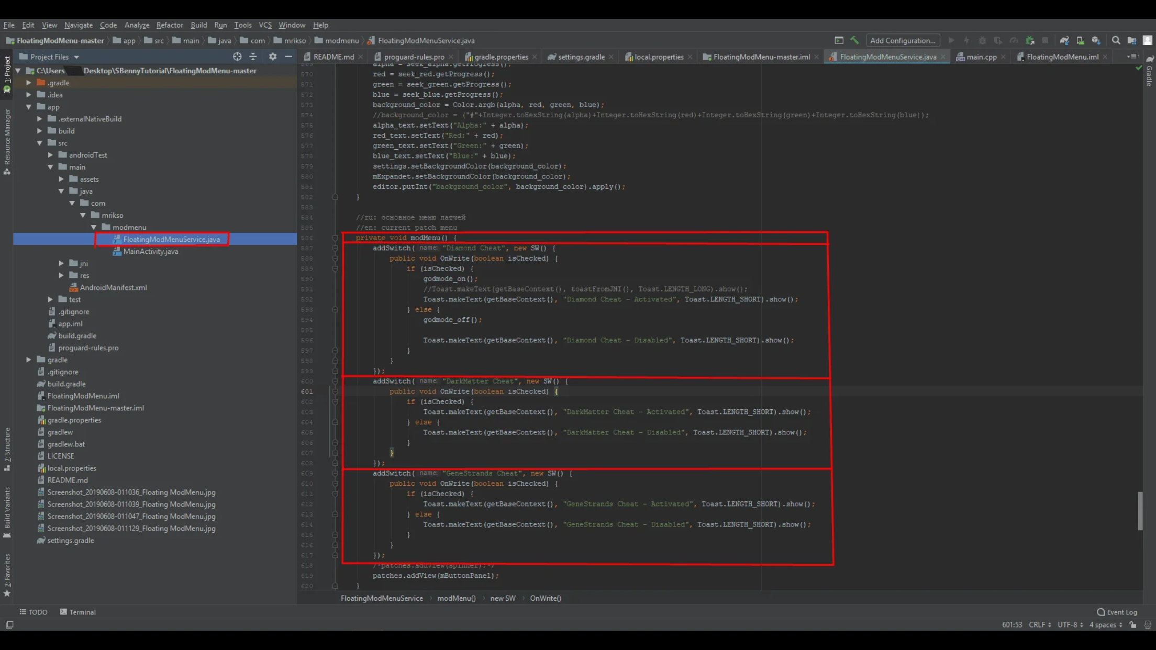Click Collapse All icon in Project panel
1156x650 pixels.
[x=253, y=57]
